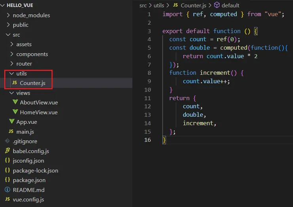Screen dimensions: 293x207
Task: Click the git icon beside .gitignore
Action: [7, 141]
